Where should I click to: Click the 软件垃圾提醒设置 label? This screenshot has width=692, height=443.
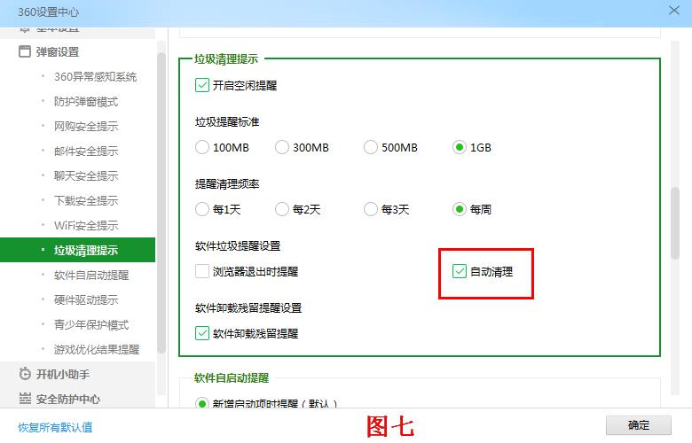point(238,246)
